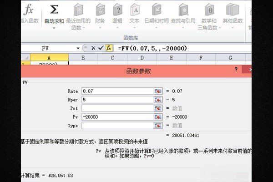The height and width of the screenshot is (182, 273).
Task: Cancel formula entry with the X icon
Action: pyautogui.click(x=93, y=48)
